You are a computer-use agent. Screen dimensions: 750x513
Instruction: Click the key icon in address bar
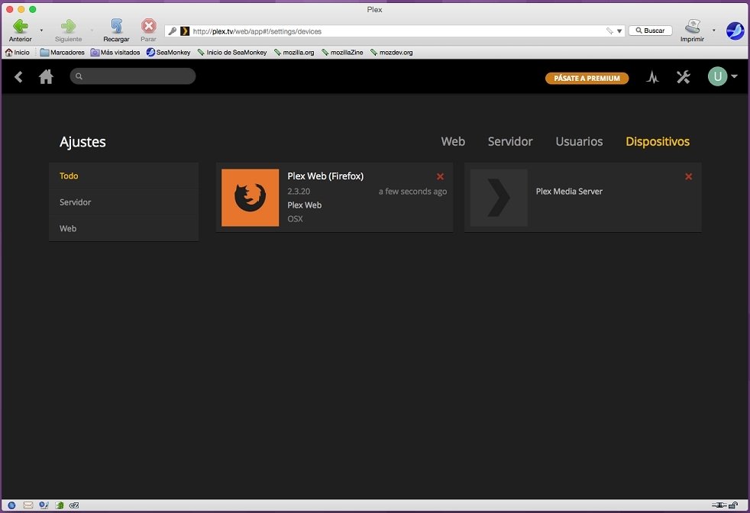pyautogui.click(x=172, y=31)
